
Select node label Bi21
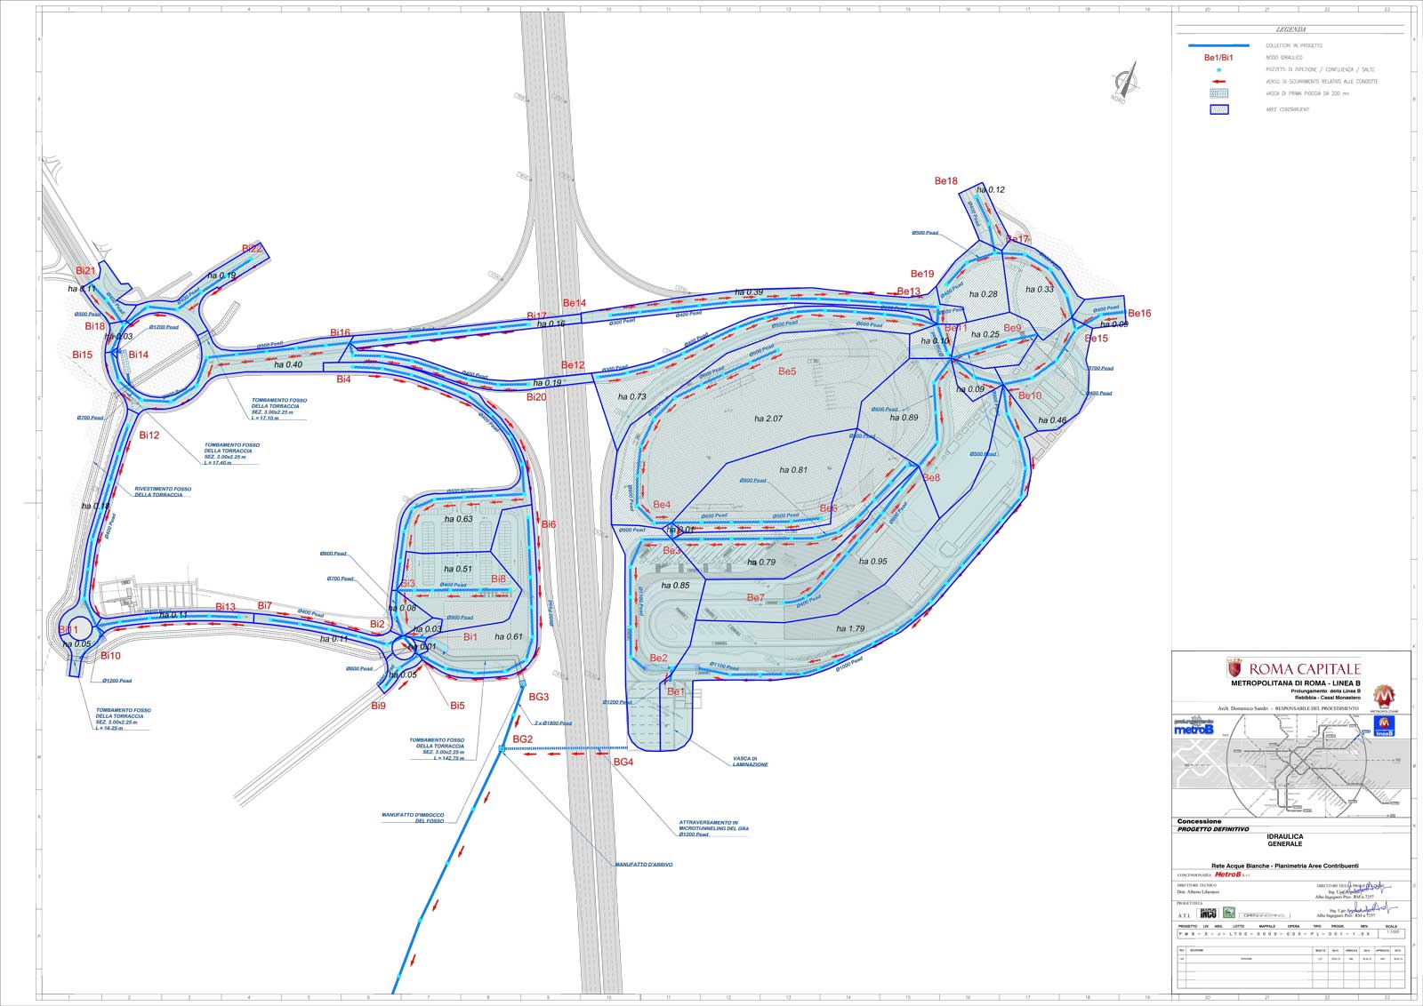pyautogui.click(x=85, y=271)
